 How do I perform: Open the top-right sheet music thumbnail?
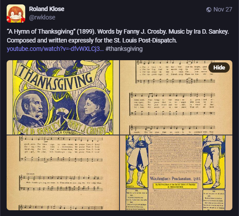[176, 97]
